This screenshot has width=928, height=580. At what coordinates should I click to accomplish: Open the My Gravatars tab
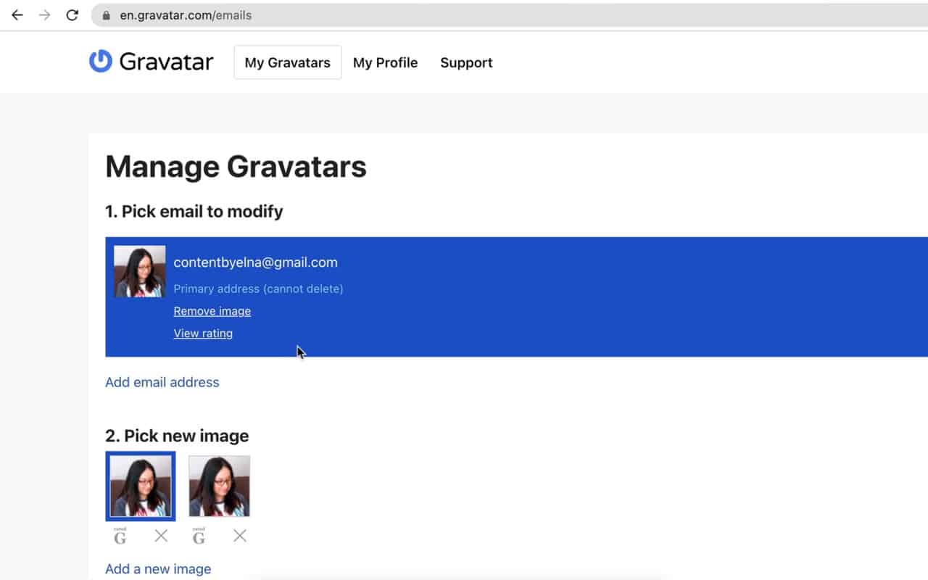287,62
